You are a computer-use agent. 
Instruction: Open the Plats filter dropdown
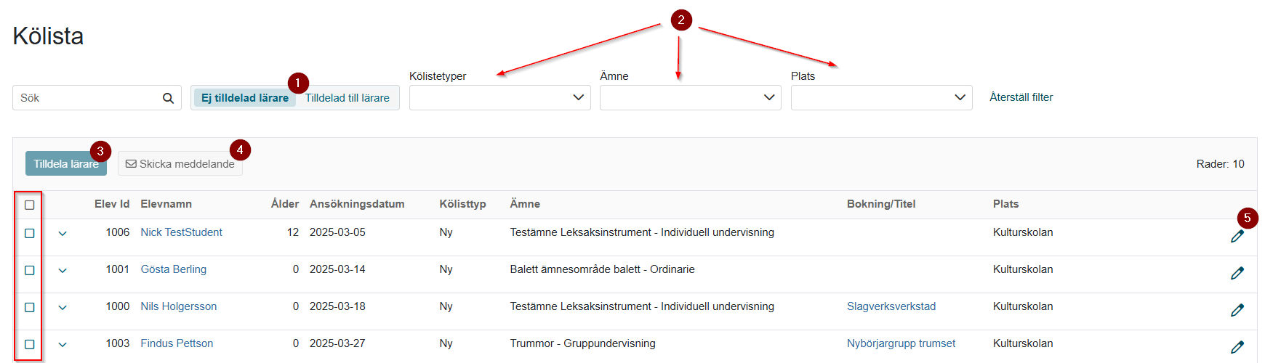point(882,98)
